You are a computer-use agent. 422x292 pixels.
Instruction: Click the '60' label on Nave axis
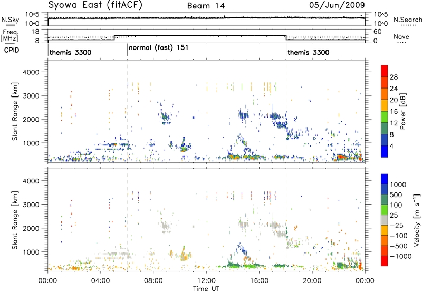coord(377,32)
